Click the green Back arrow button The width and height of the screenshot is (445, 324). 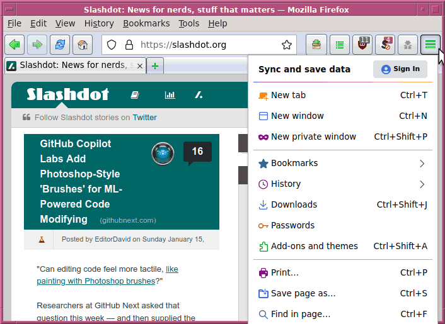pyautogui.click(x=14, y=45)
